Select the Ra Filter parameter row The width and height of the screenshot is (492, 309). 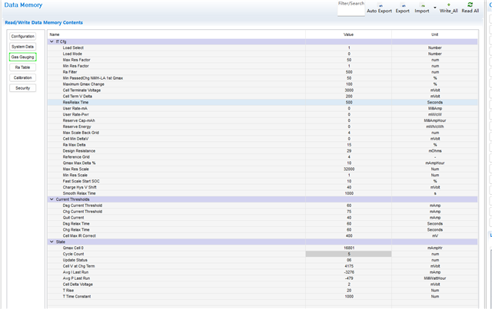(263, 72)
